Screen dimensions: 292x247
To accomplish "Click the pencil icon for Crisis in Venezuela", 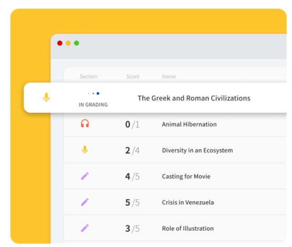I will click(x=85, y=202).
